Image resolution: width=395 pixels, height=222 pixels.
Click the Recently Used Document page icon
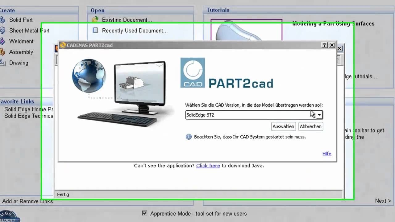(95, 31)
